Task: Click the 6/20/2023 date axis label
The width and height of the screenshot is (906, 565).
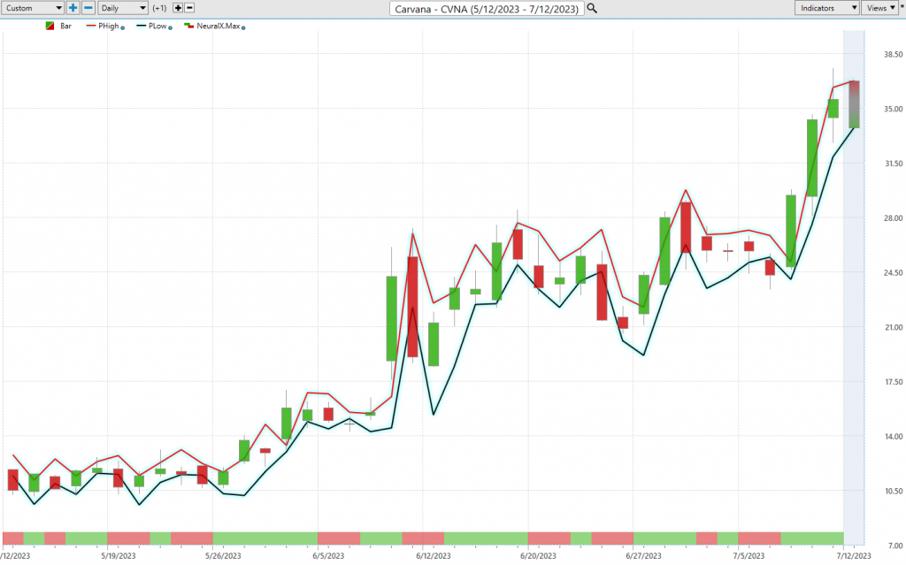Action: click(x=538, y=556)
